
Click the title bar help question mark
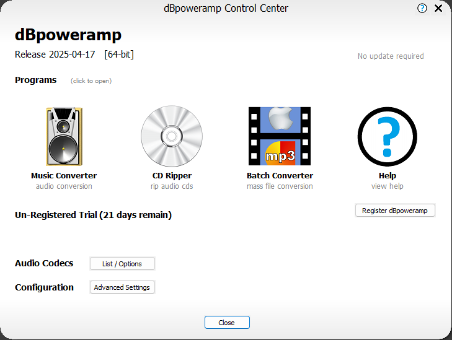click(422, 9)
